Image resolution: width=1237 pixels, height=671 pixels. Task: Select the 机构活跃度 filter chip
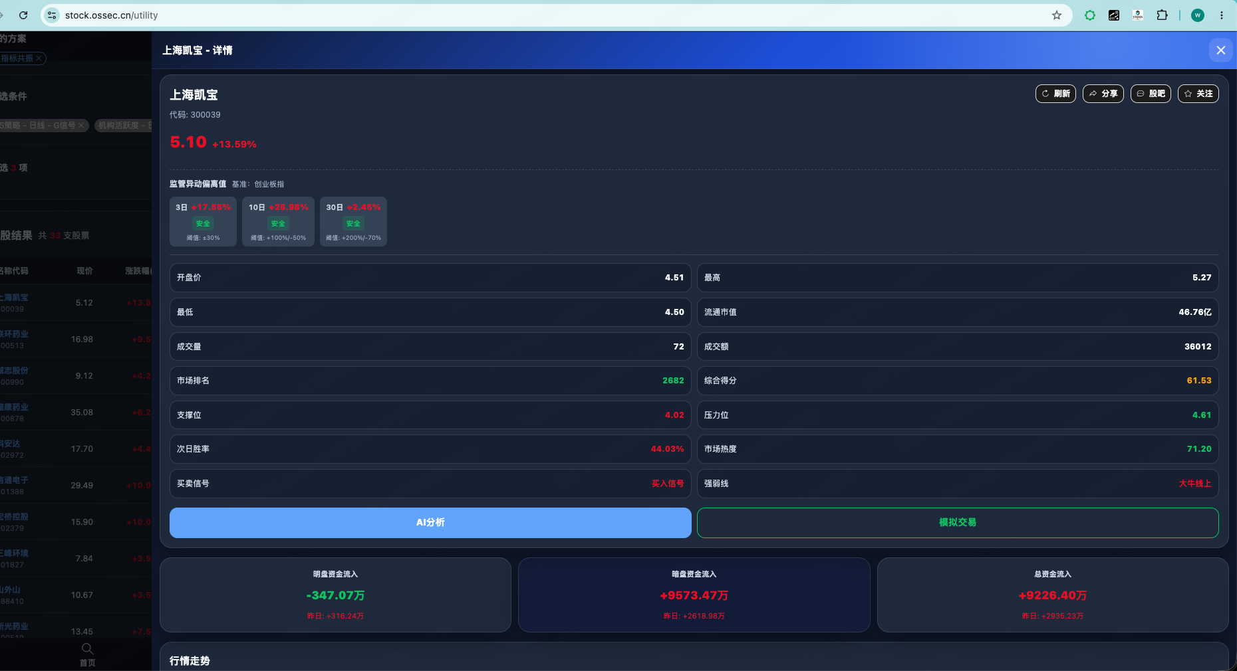(123, 125)
